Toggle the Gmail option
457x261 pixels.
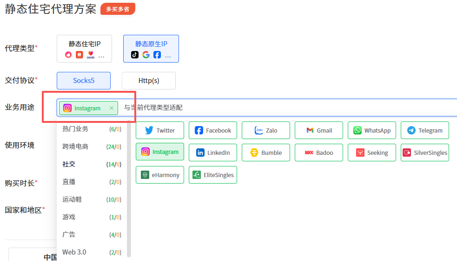[319, 130]
